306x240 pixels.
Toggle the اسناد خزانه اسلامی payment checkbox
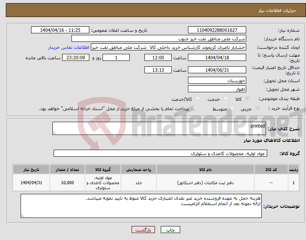[x=194, y=108]
